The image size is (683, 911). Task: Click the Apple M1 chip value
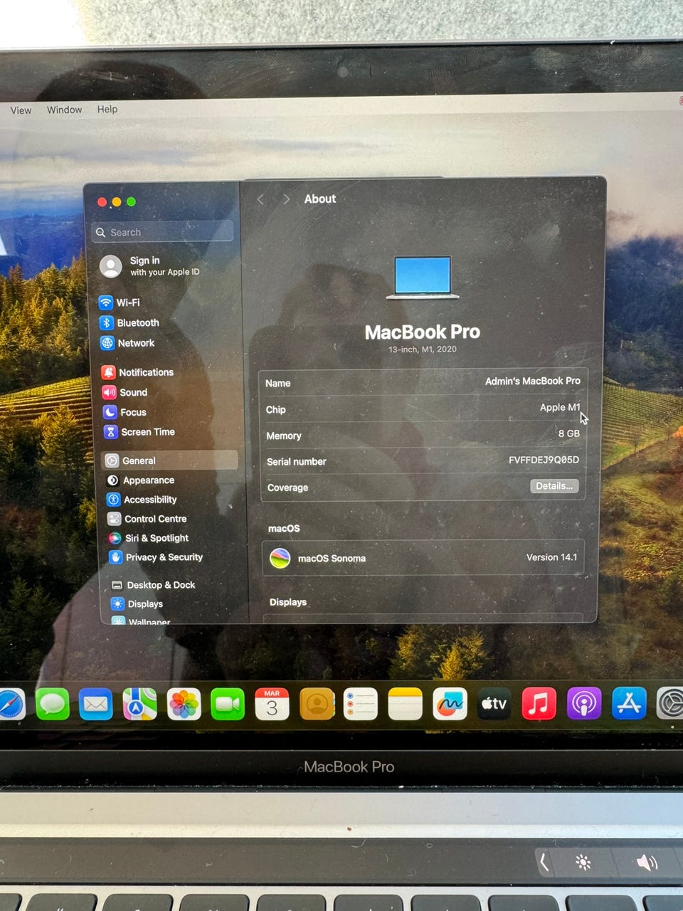560,407
